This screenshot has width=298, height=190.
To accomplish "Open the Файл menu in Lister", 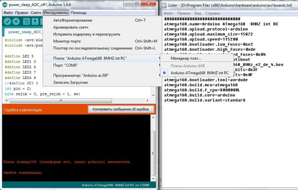I will pos(168,13).
